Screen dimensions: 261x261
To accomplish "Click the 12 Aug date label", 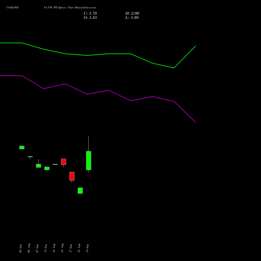I will (x=54, y=248).
